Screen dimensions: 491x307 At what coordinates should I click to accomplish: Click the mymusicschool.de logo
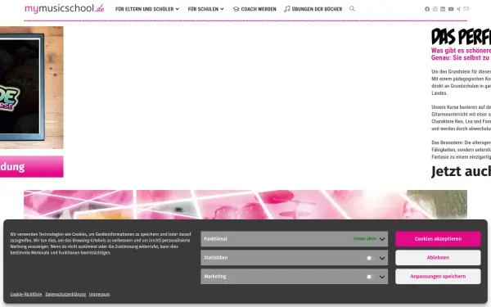(65, 8)
